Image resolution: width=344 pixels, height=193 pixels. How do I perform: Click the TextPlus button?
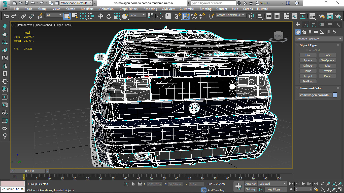[308, 81]
